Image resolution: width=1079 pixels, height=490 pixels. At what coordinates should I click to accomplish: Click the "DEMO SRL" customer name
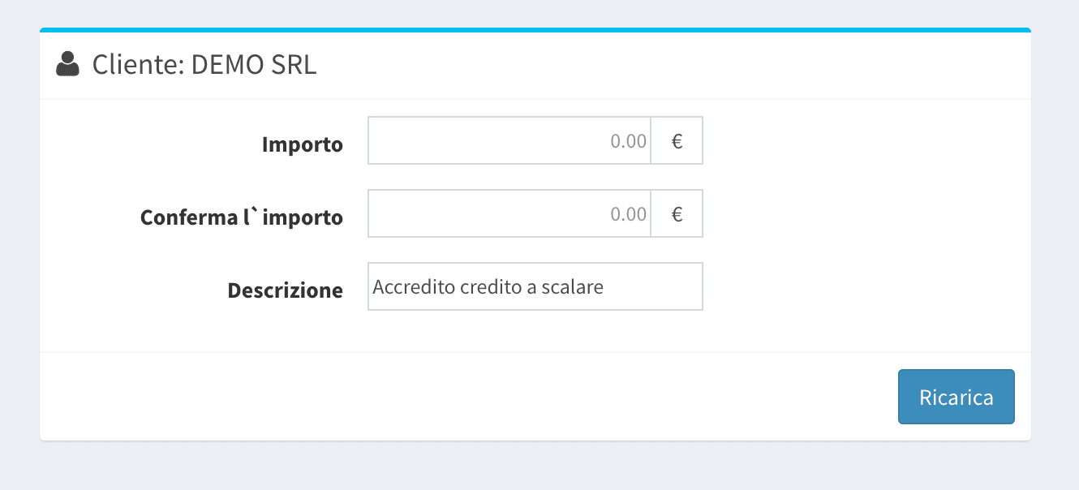click(254, 64)
